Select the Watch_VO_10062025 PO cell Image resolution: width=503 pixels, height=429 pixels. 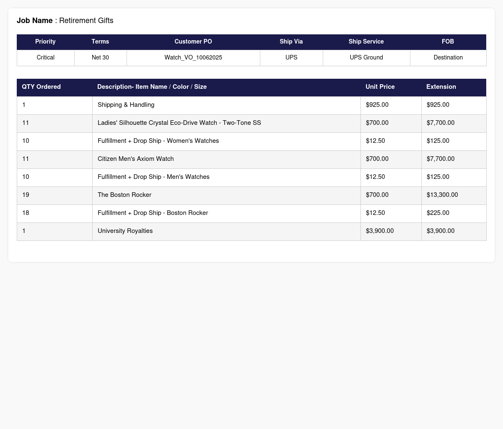coord(193,58)
